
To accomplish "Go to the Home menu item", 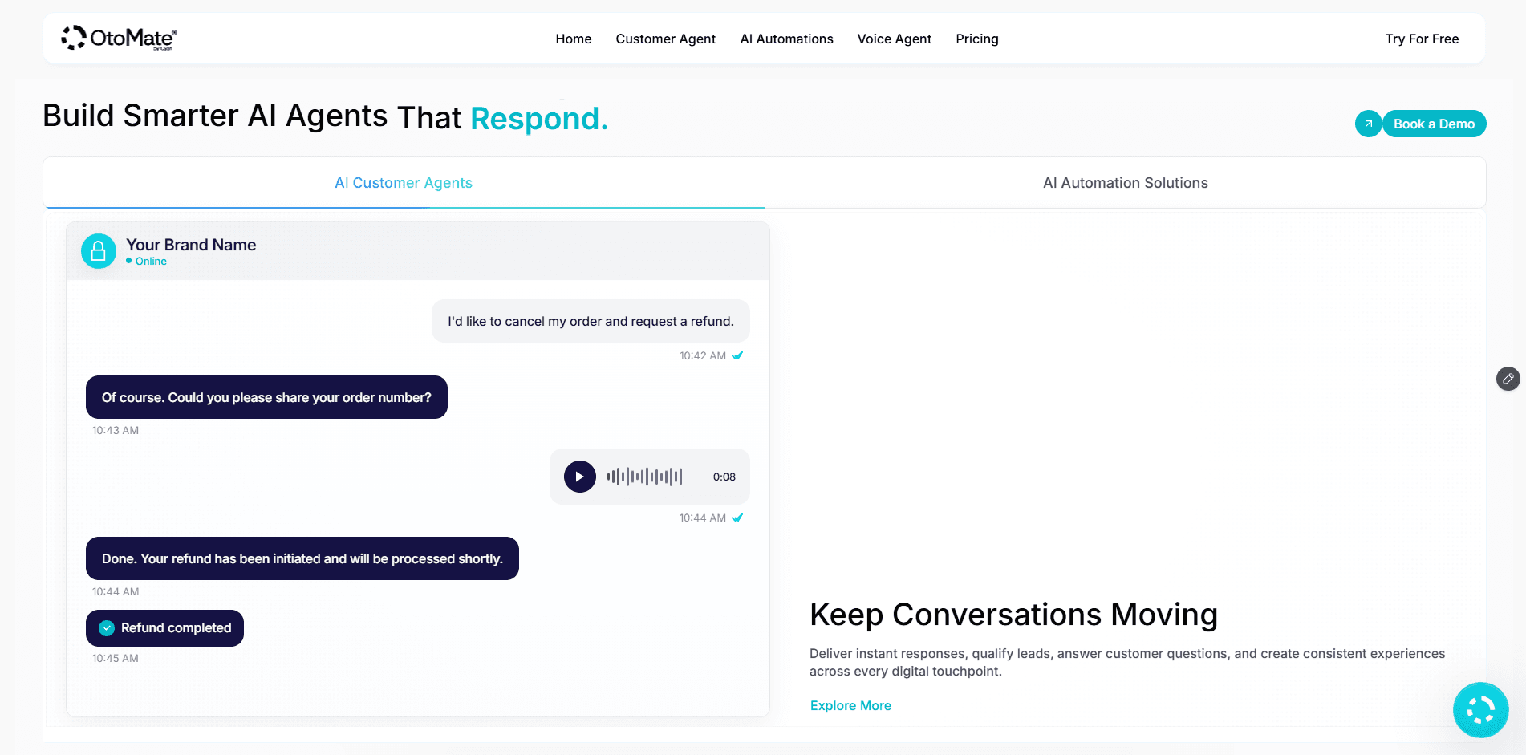I will (x=574, y=39).
